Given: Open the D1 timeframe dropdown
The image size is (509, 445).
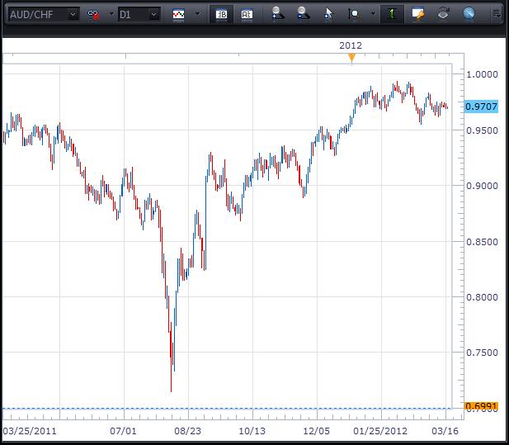Looking at the screenshot, I should (x=139, y=15).
